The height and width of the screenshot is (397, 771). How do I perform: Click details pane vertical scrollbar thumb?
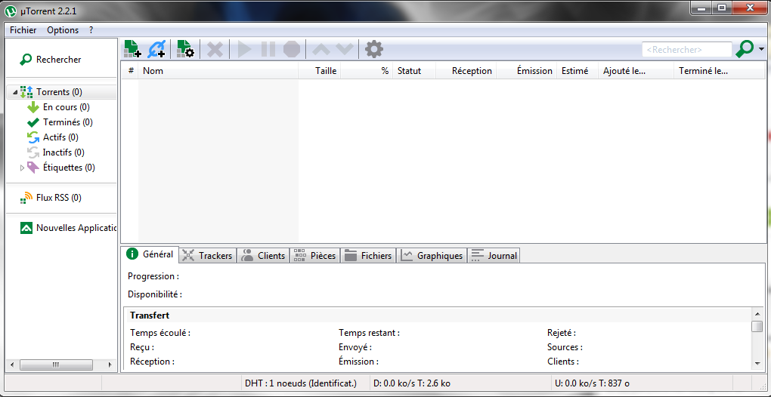(757, 326)
